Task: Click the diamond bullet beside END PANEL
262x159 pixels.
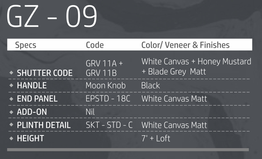Action: (11, 99)
